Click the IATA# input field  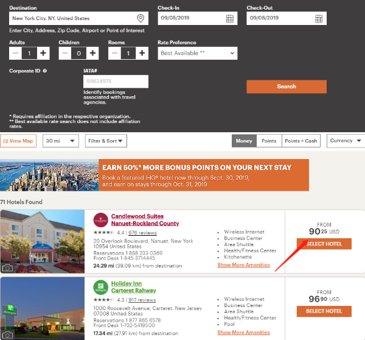tap(116, 82)
